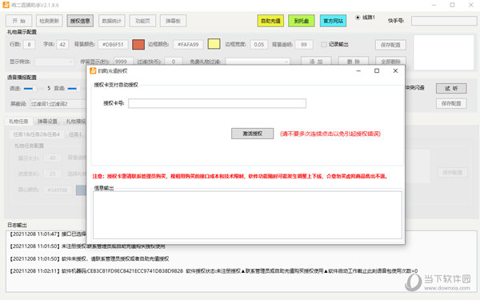The width and height of the screenshot is (480, 300).
Task: Click the 边框颜色 hex field #FAFA99
Action: 188,44
